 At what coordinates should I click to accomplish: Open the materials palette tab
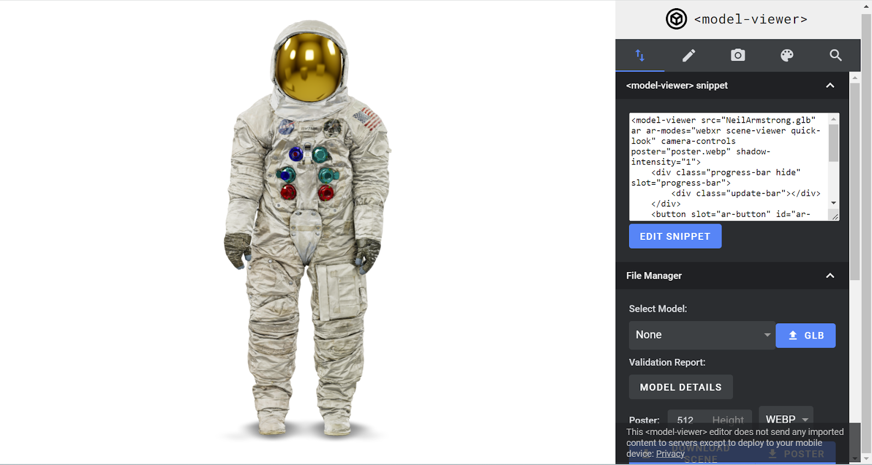pyautogui.click(x=787, y=55)
